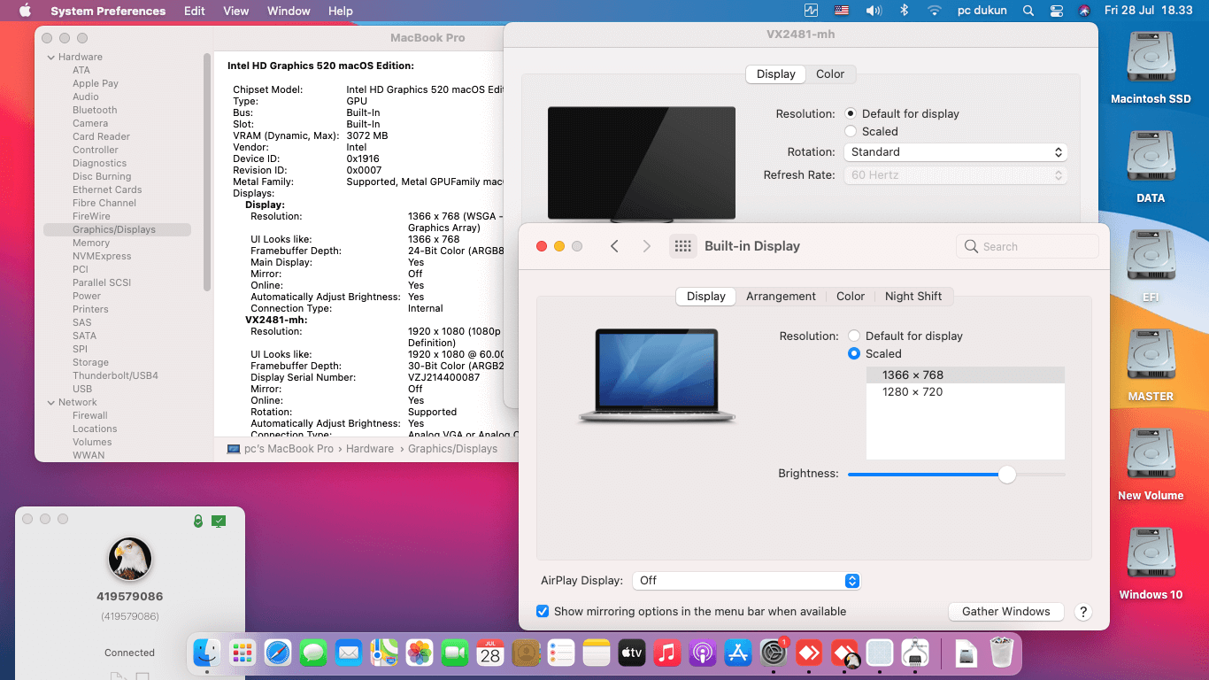Viewport: 1209px width, 680px height.
Task: Switch to Color tab in VX2481-mh window
Action: 830,74
